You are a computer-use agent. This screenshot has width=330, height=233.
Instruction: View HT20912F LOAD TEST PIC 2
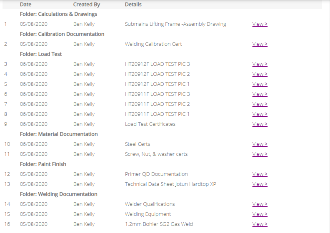click(x=260, y=74)
